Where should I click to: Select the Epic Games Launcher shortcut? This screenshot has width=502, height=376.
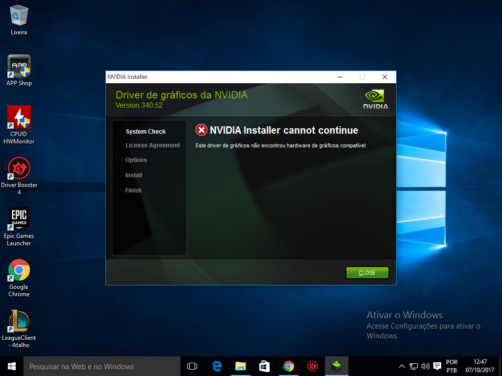pyautogui.click(x=19, y=227)
